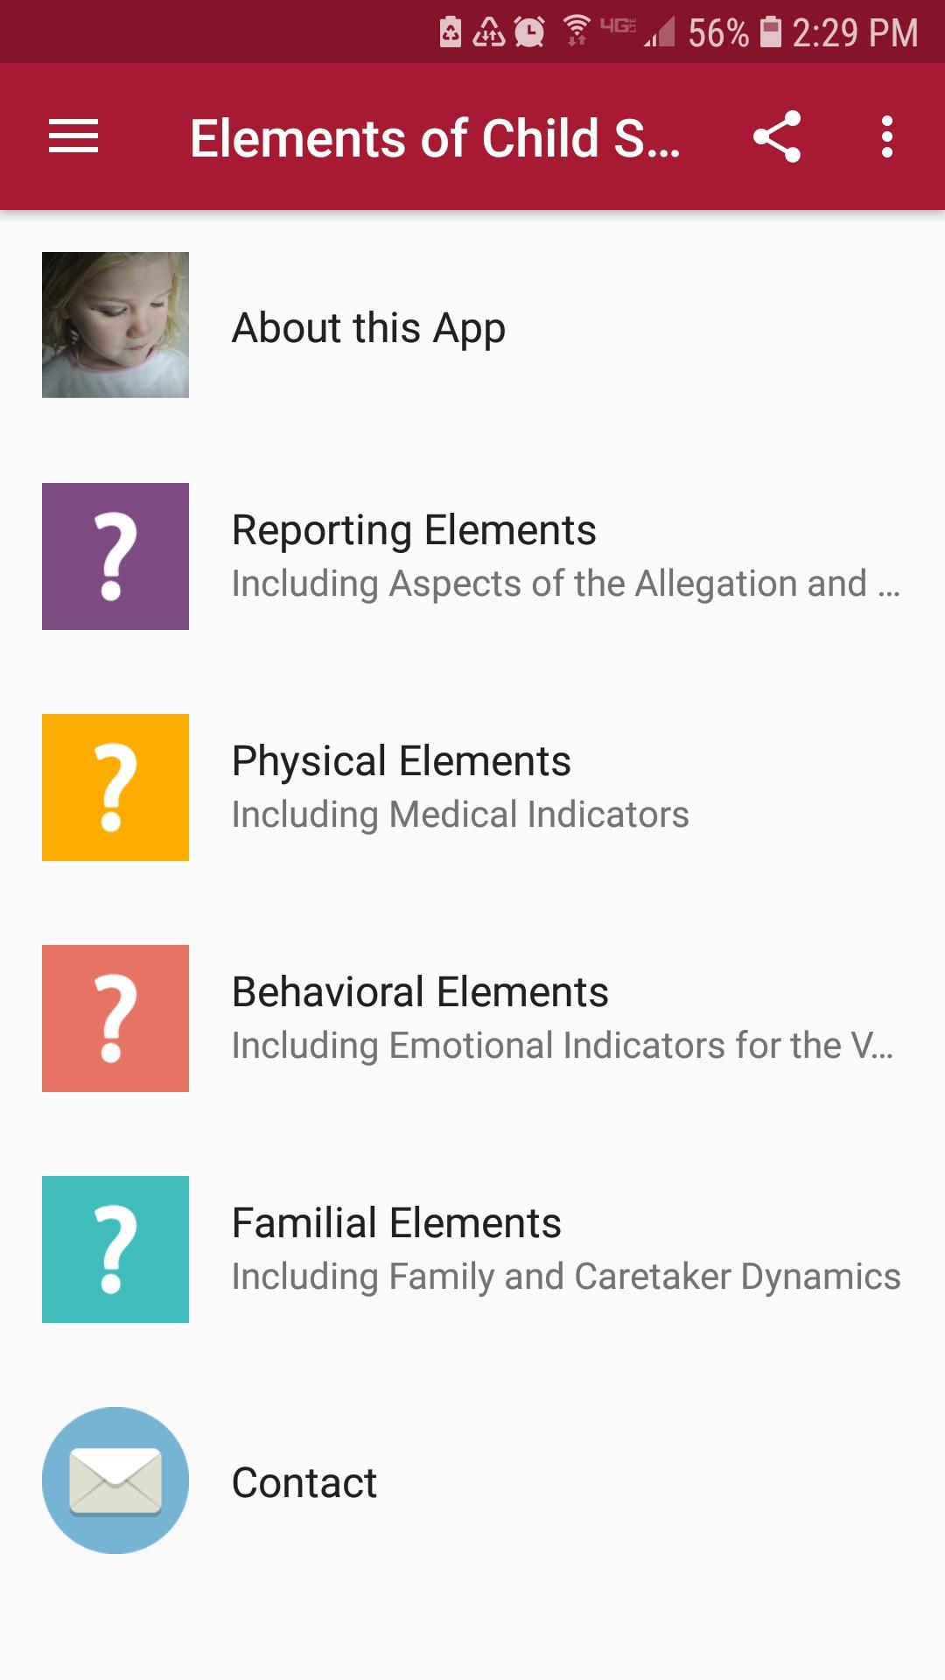Tap the alarm clock status icon
Screen dimensions: 945x1680
529,32
